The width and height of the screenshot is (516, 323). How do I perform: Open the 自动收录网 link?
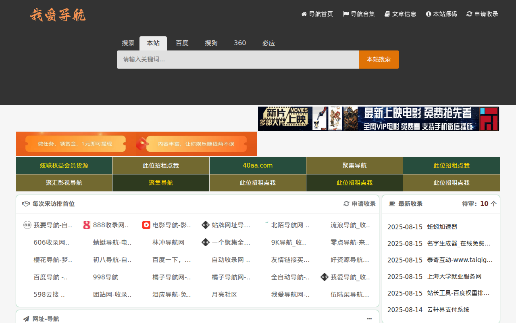coord(231,260)
